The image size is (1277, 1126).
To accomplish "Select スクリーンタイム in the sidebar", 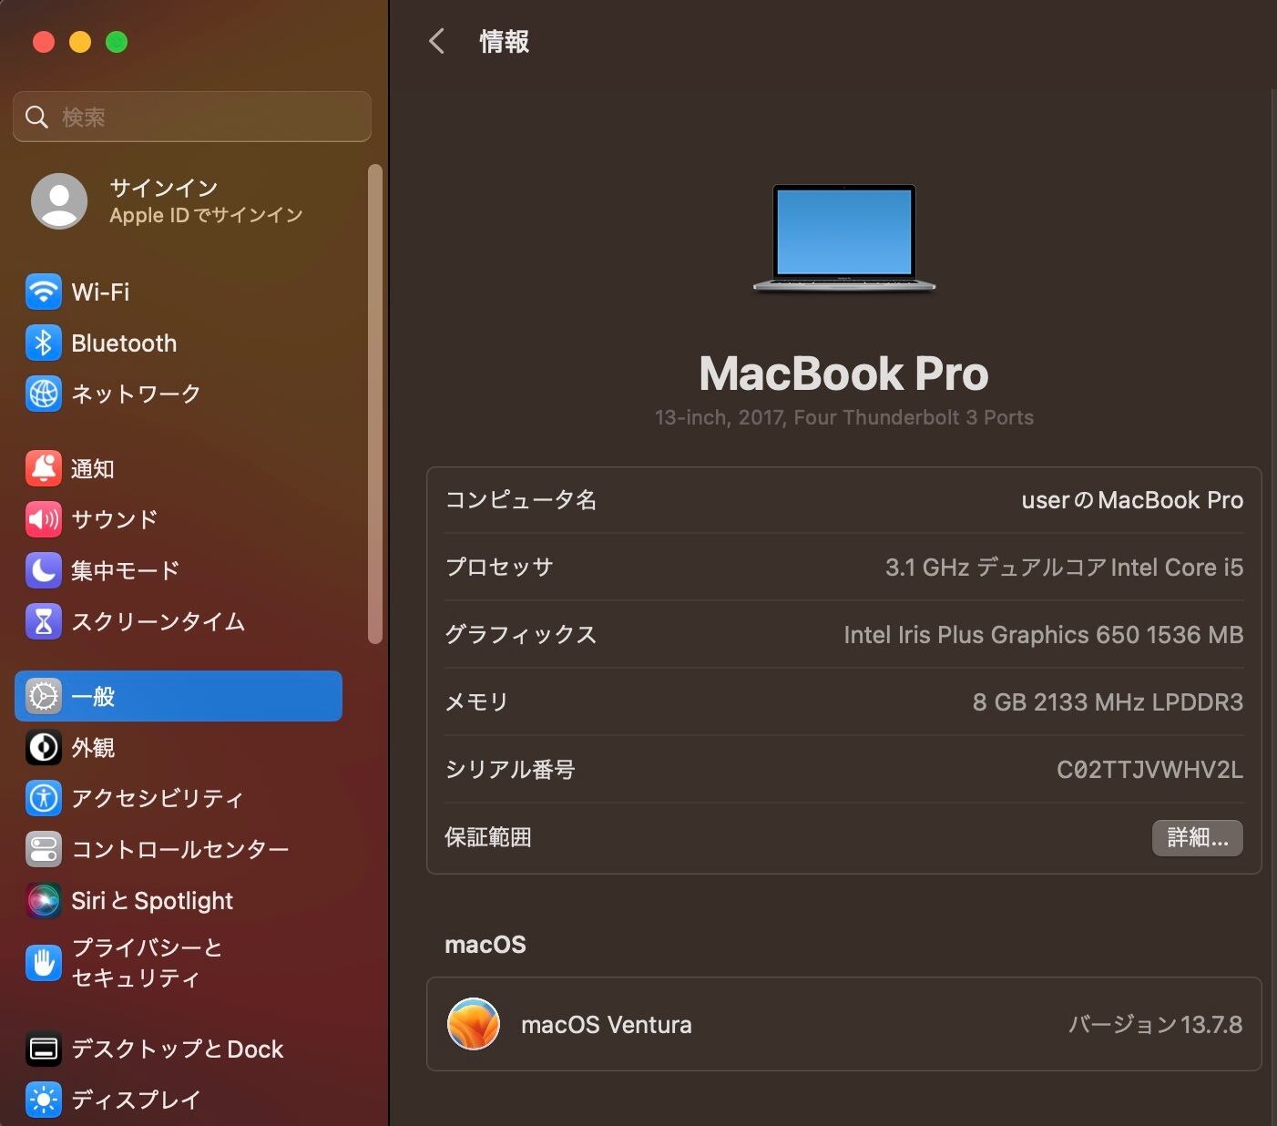I will (179, 621).
